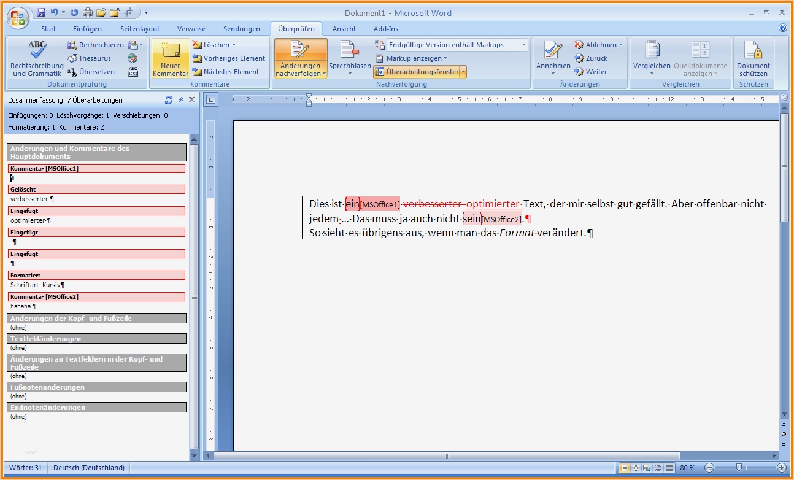
Task: Click Annehmen to accept the change
Action: click(553, 58)
